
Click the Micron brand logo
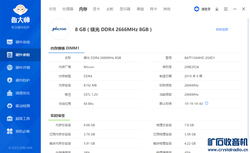coord(59,29)
